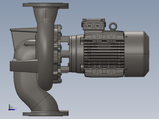This screenshot has width=159, height=119.
Task: Click the right cable gland on terminal box
Action: point(98,26)
